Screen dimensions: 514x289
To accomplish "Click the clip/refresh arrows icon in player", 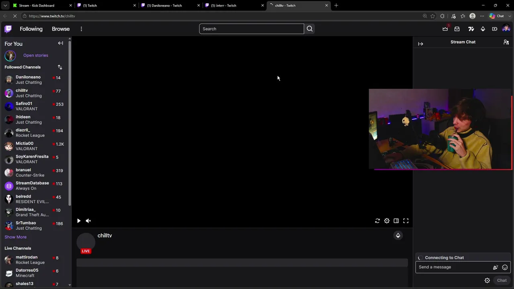I will tap(377, 221).
